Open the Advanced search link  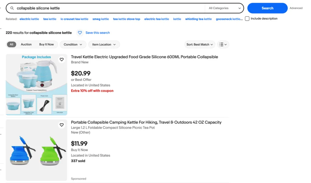coord(296,8)
